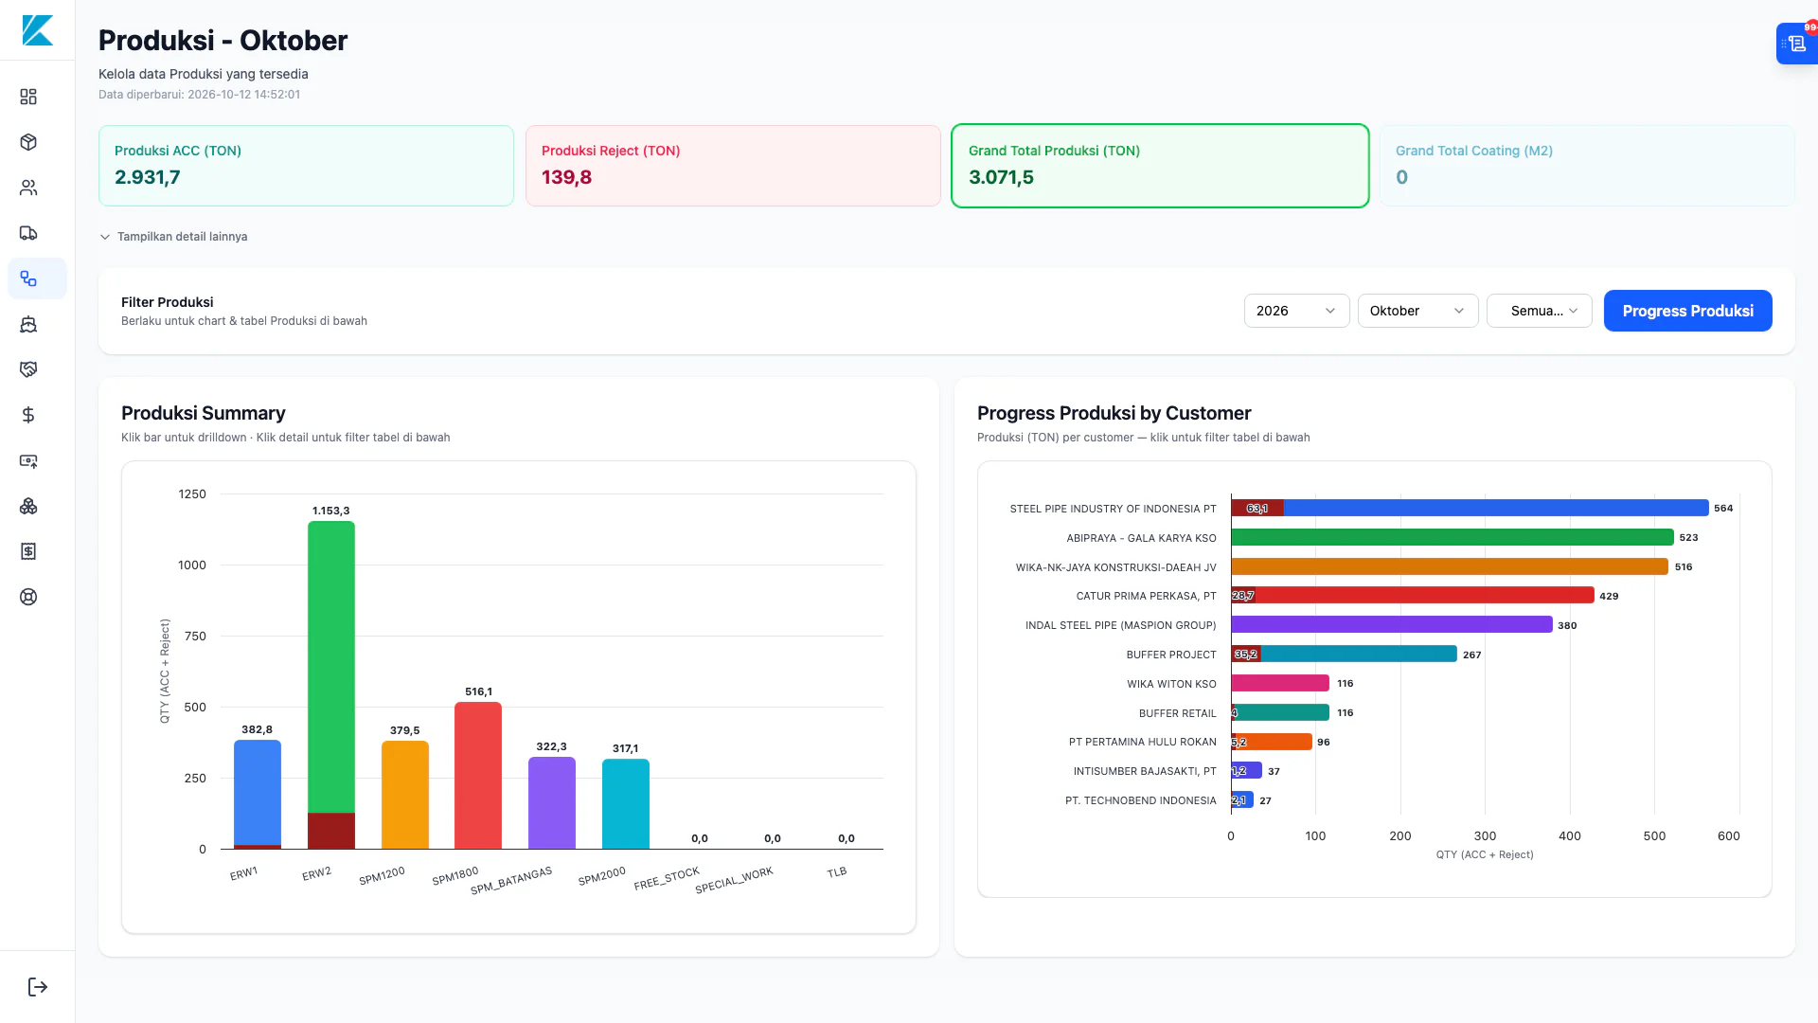This screenshot has height=1023, width=1818.
Task: Open the Semua... filter dropdown
Action: (x=1539, y=311)
